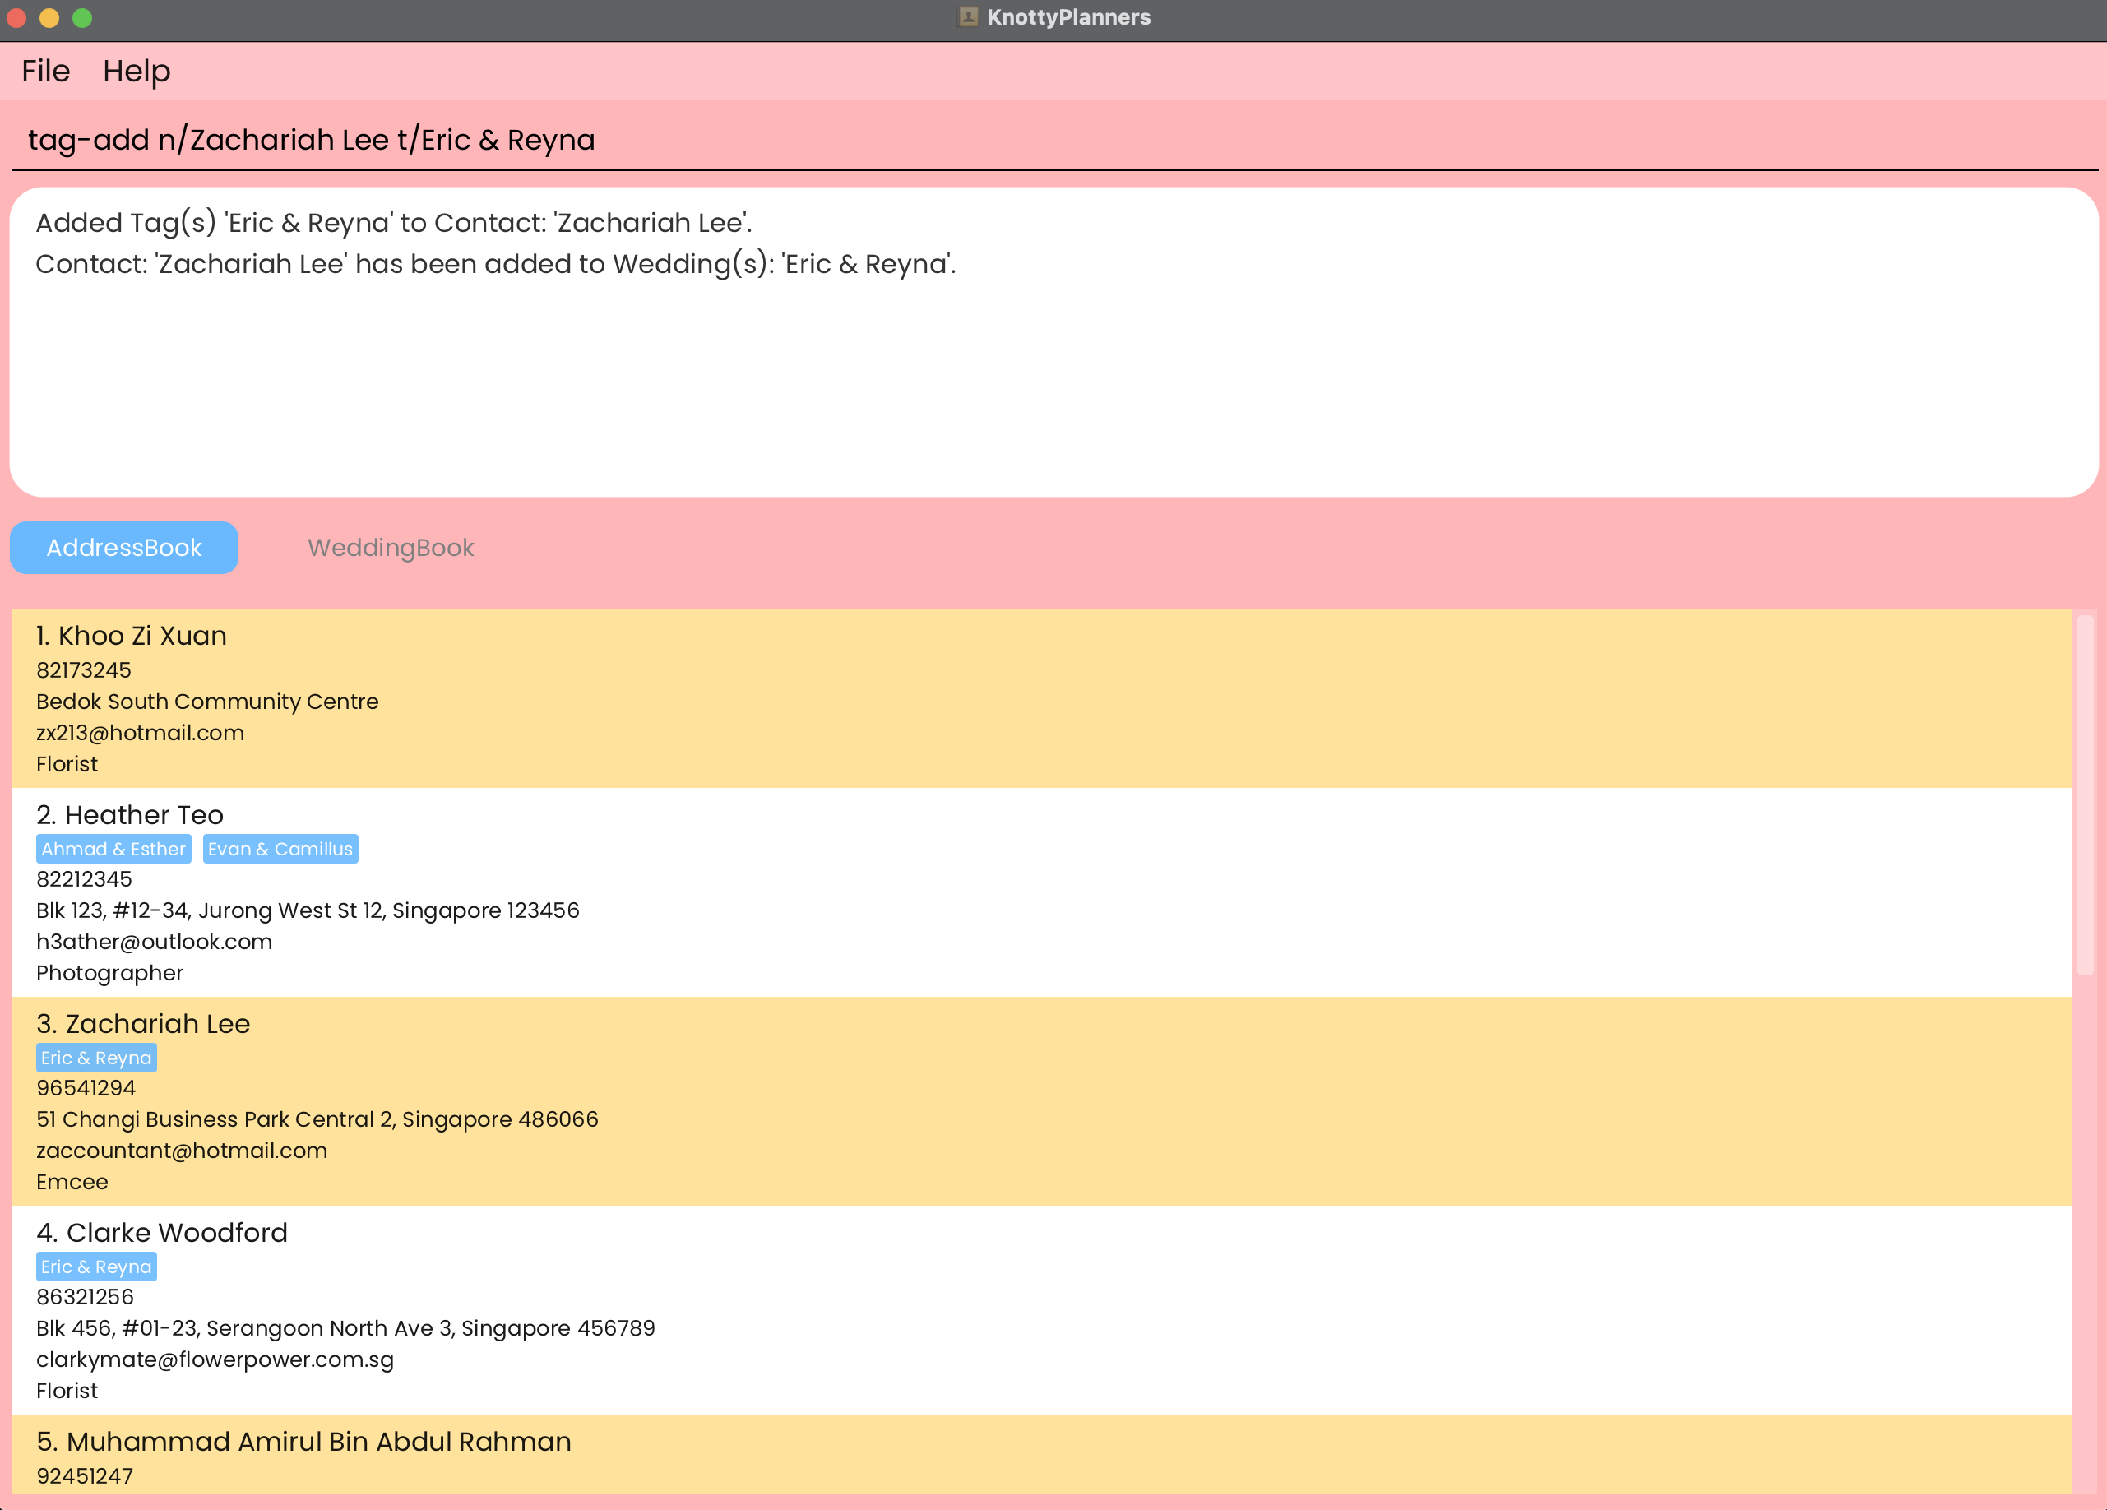Screen dimensions: 2107x1510
Task: Click the command input text field
Action: point(1053,139)
